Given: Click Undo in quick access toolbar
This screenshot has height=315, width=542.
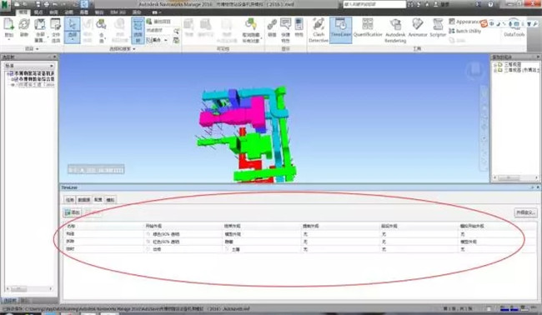Looking at the screenshot, I should coord(55,4).
